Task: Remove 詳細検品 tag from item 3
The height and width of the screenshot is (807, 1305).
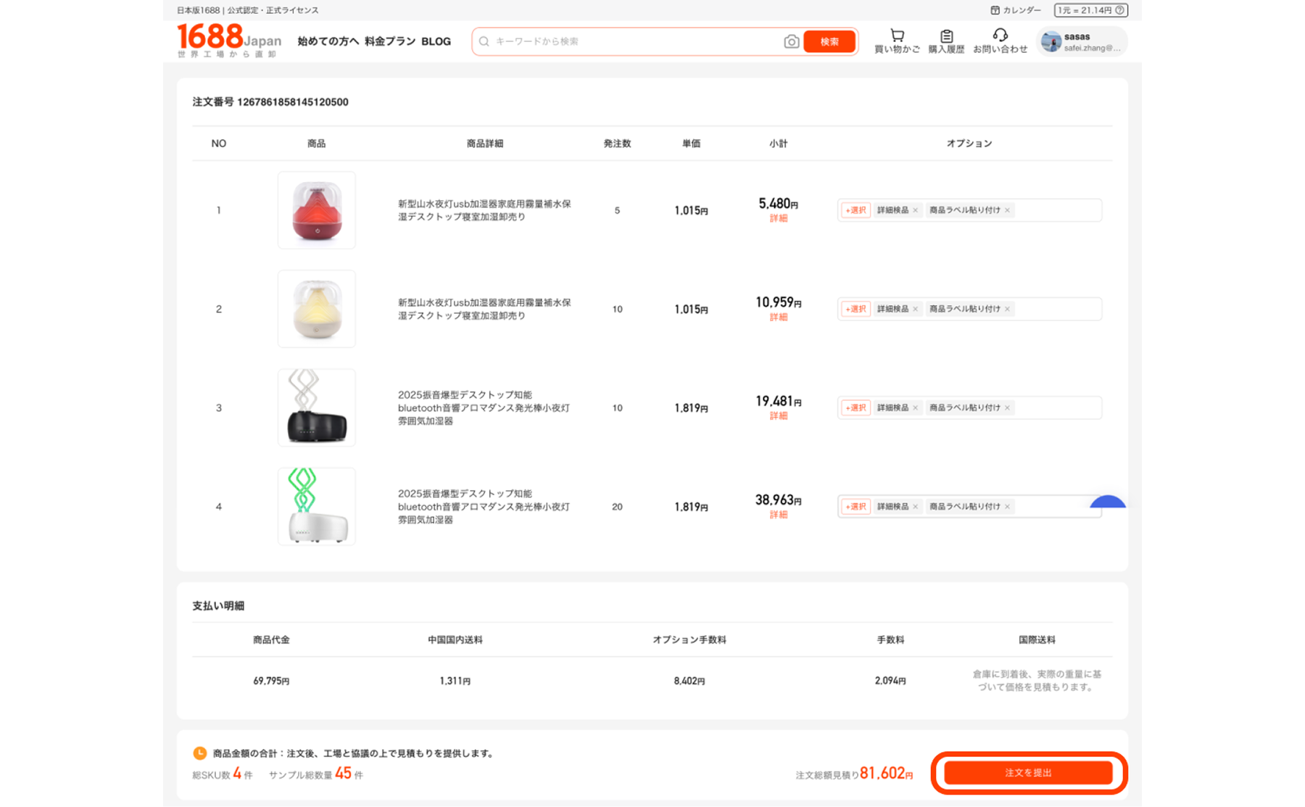Action: tap(915, 408)
